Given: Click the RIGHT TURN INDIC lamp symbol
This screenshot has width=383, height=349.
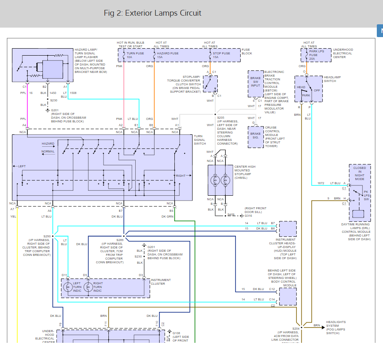Looking at the screenshot, I should point(88,287).
